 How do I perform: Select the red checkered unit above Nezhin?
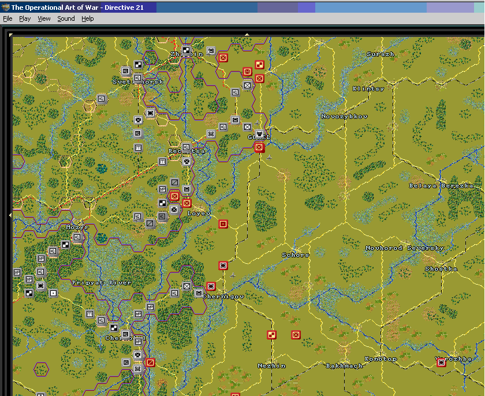[x=271, y=334]
